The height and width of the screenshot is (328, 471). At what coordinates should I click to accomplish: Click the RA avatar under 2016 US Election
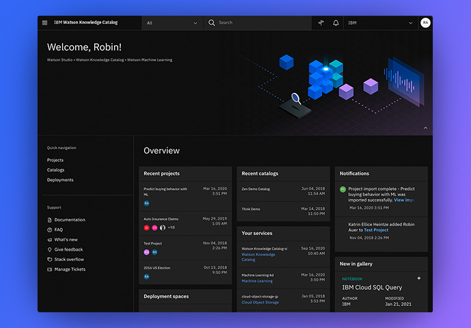coord(147,277)
